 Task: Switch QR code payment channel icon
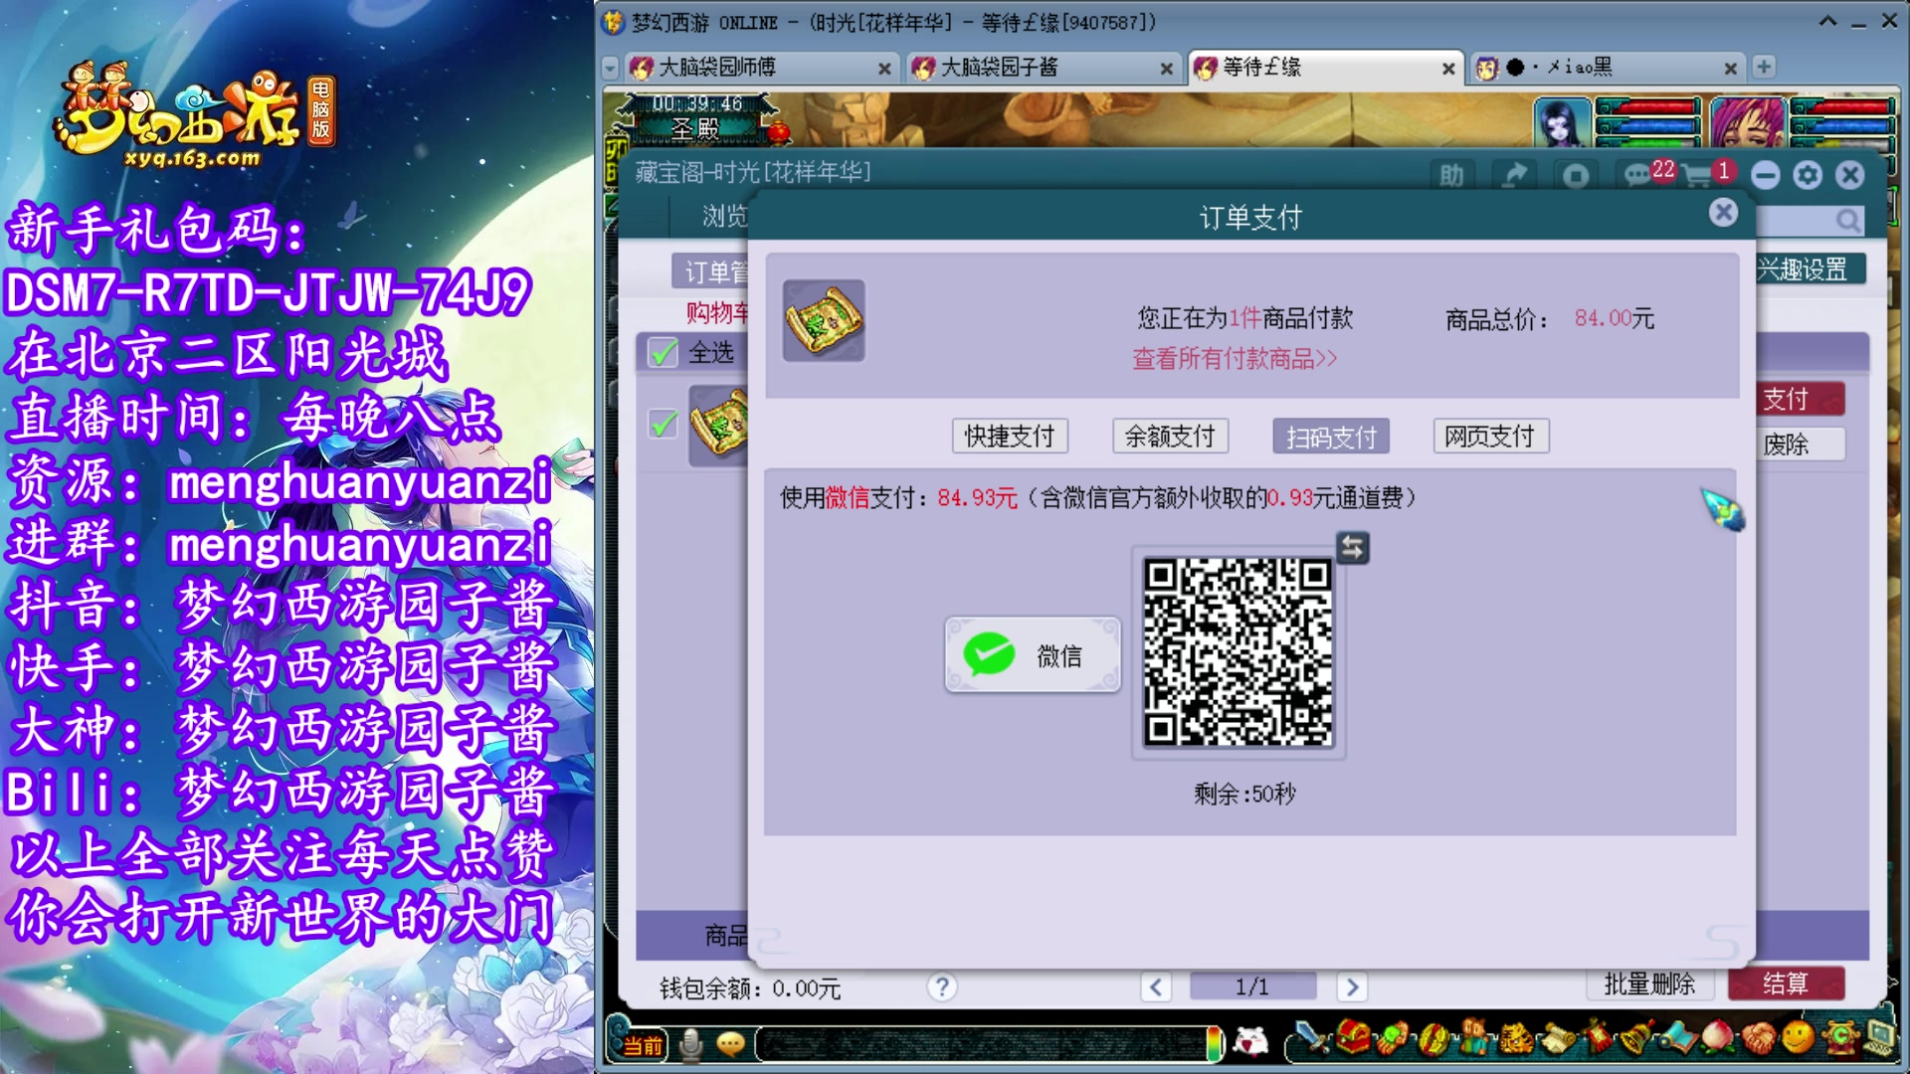tap(1352, 547)
